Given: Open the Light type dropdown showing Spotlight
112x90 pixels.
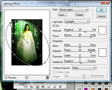Looking at the screenshot, I should tap(77, 22).
